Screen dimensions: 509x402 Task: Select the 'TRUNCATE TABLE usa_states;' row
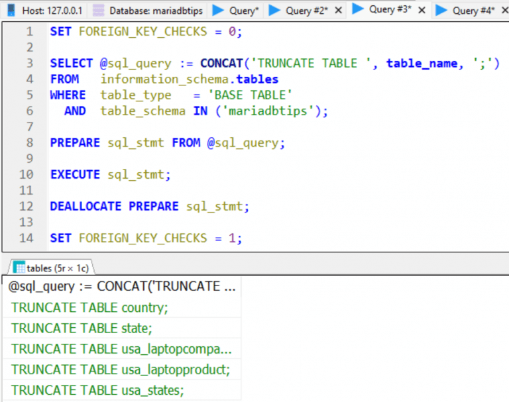pyautogui.click(x=122, y=390)
